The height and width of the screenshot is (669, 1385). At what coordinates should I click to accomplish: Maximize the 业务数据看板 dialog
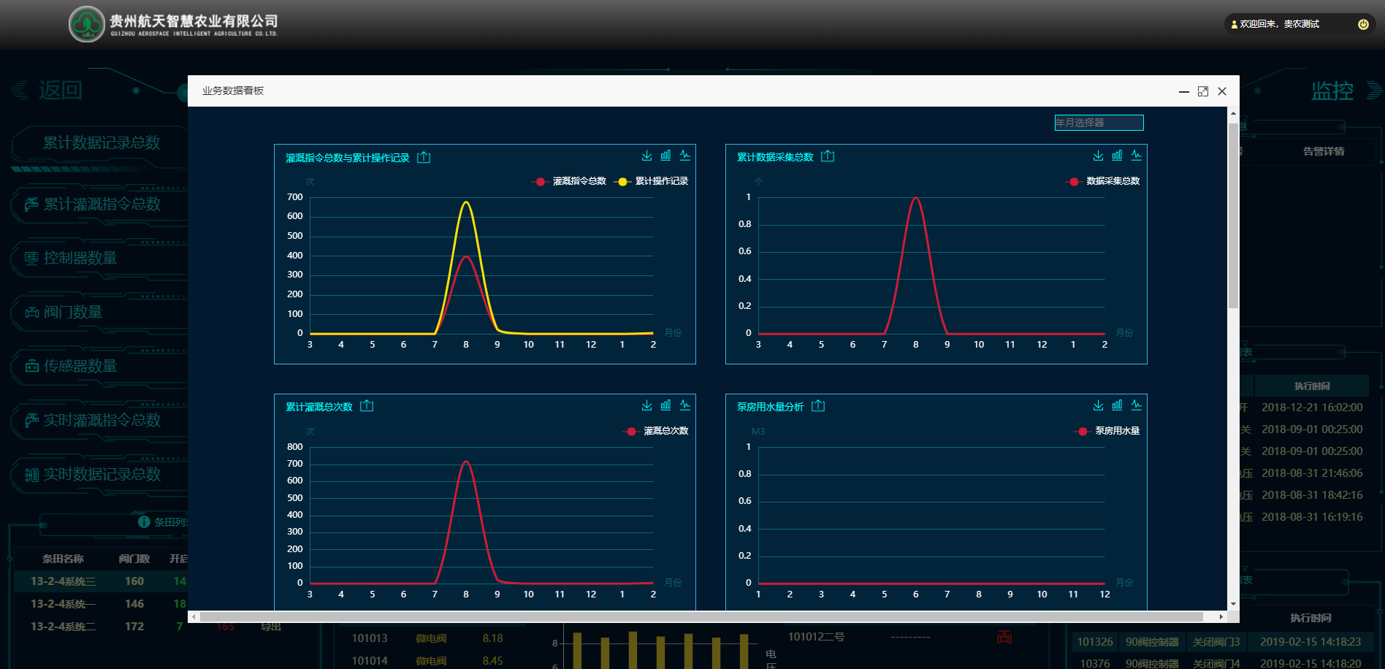pos(1202,91)
